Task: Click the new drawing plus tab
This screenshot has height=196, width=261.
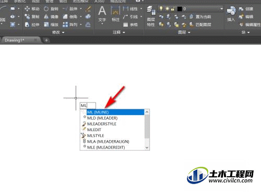Action: click(46, 40)
